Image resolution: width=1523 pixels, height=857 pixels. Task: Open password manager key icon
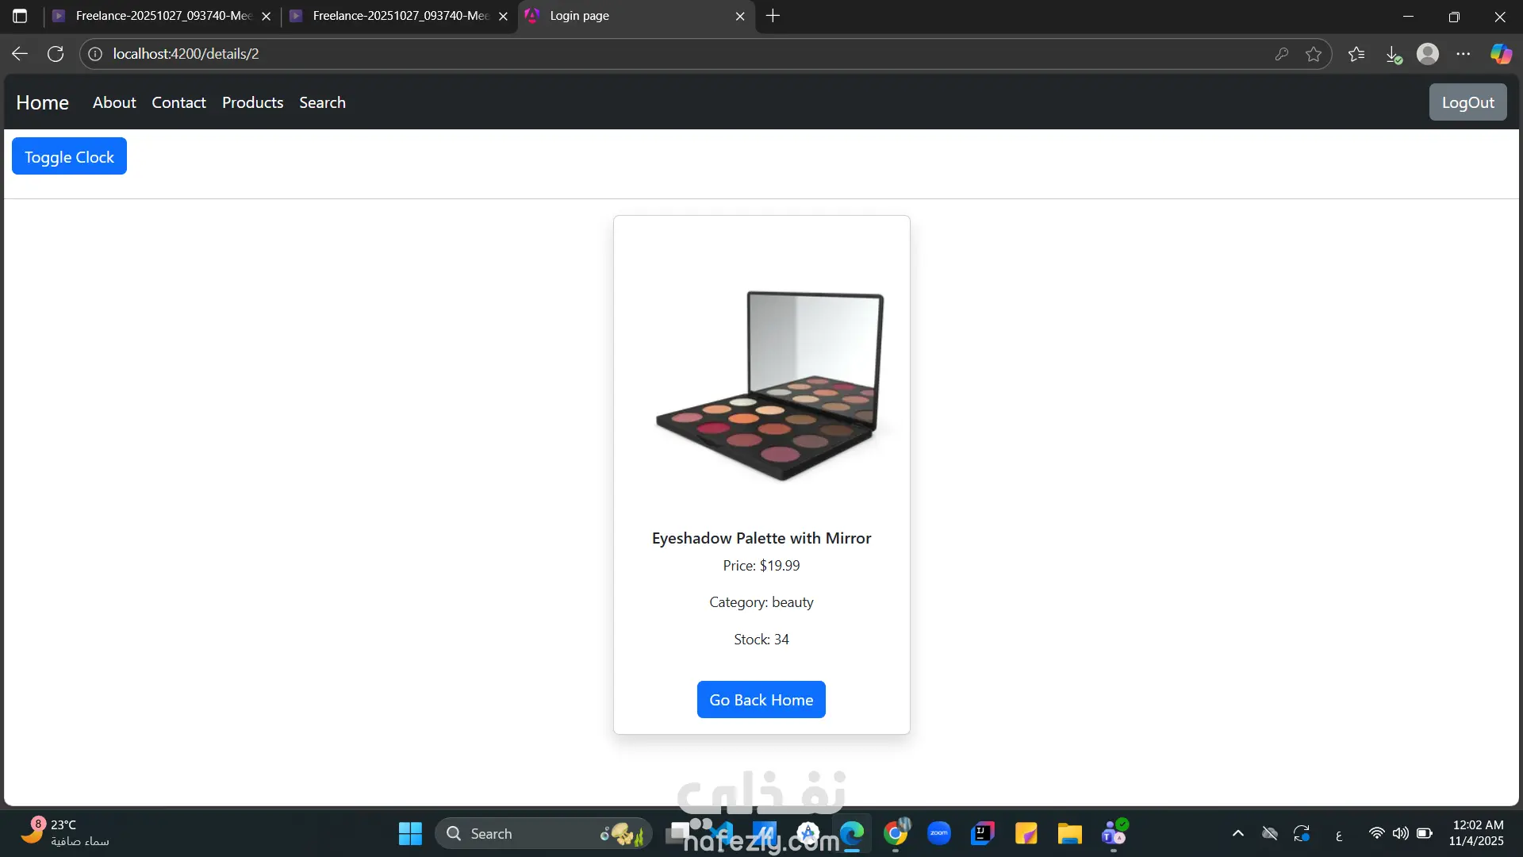coord(1281,54)
